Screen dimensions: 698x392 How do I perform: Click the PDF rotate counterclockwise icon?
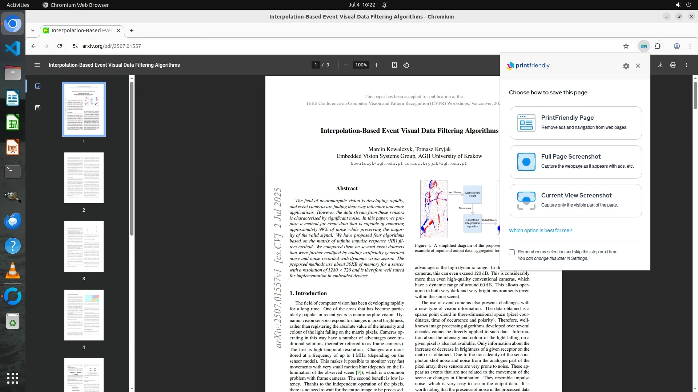pos(406,65)
